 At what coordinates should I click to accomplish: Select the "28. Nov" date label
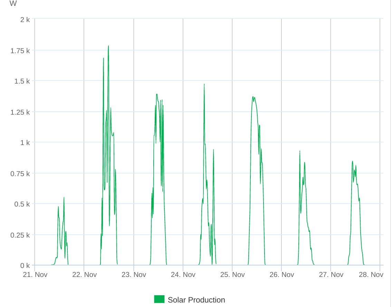(371, 275)
